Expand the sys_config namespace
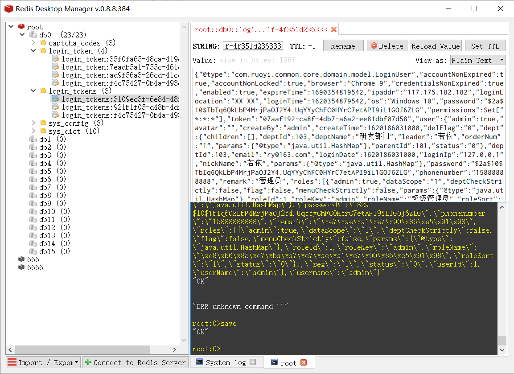Image resolution: width=514 pixels, height=374 pixels. [33, 123]
